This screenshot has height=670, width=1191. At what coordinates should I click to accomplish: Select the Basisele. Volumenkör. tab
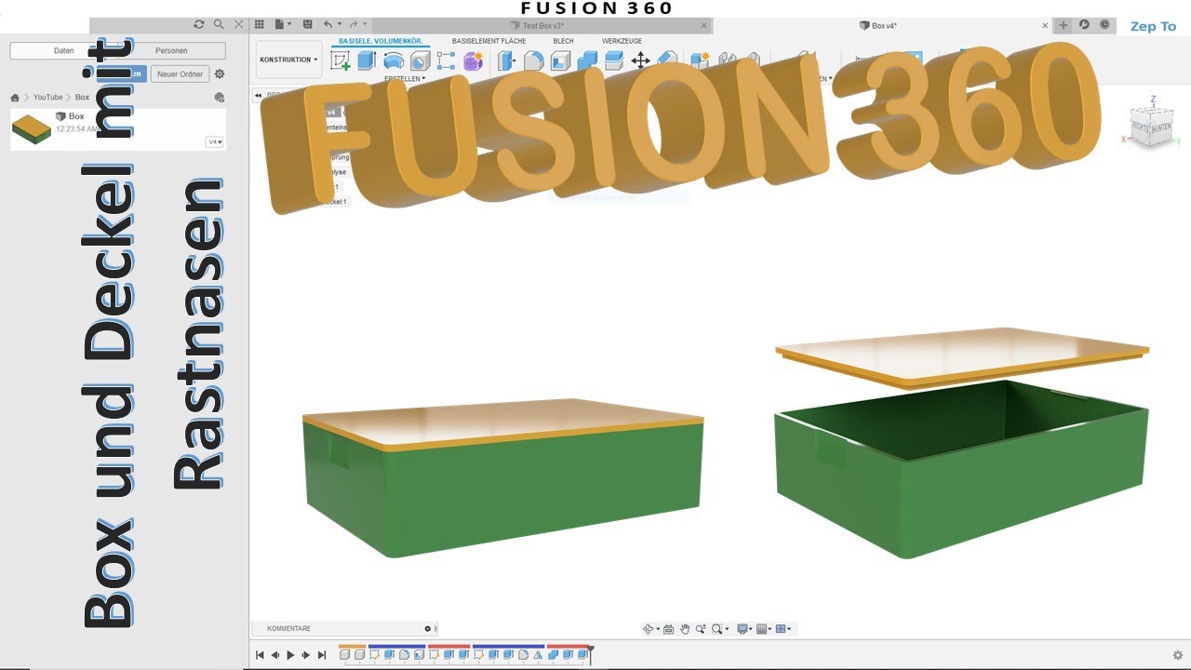pyautogui.click(x=381, y=41)
